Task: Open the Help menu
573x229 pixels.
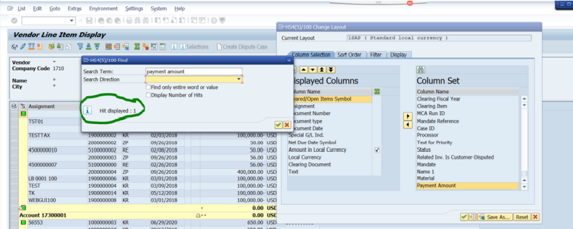Action: click(179, 8)
